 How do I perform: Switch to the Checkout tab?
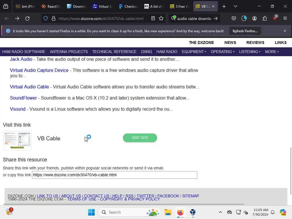coord(128,7)
